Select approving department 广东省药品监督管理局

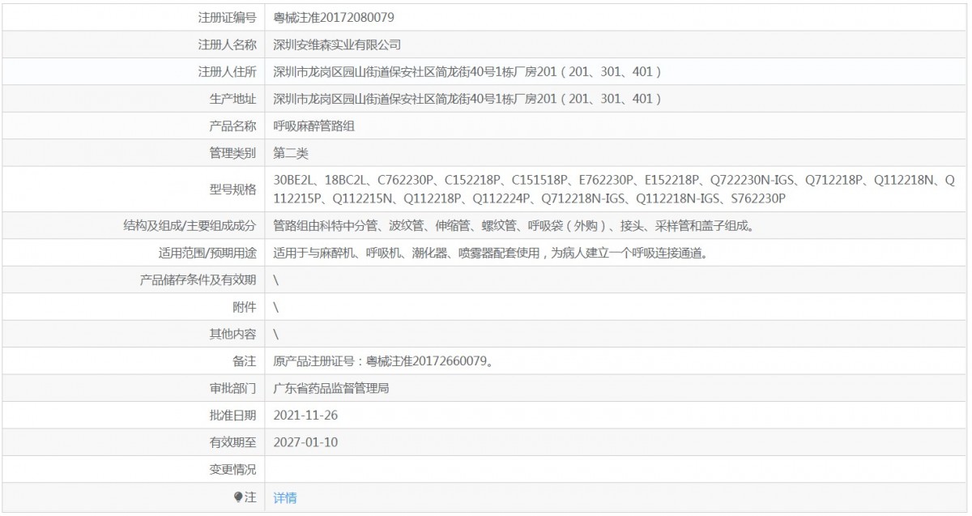[331, 388]
